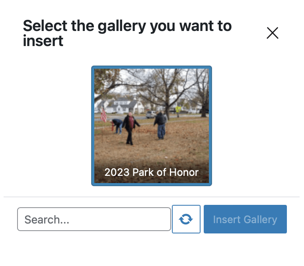Close the gallery selection dialog

coord(273,33)
